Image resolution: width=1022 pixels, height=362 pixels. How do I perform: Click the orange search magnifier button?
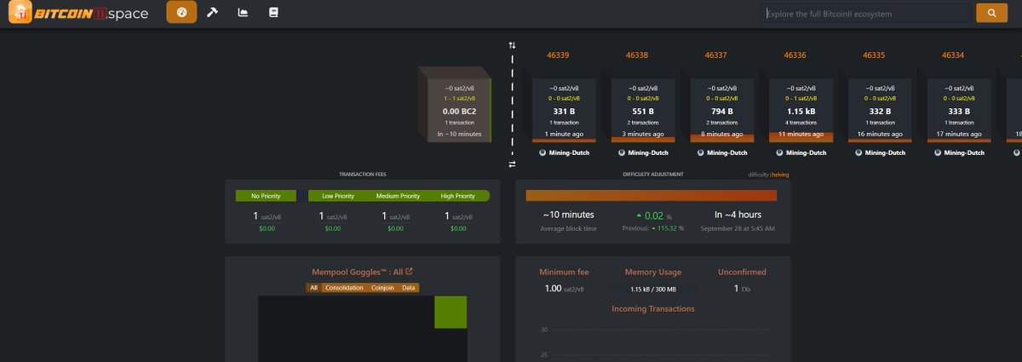tap(990, 13)
